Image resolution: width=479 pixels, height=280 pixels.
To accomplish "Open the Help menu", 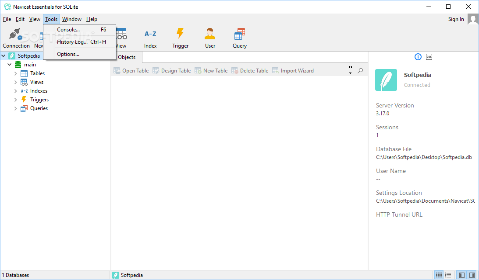I will point(92,19).
